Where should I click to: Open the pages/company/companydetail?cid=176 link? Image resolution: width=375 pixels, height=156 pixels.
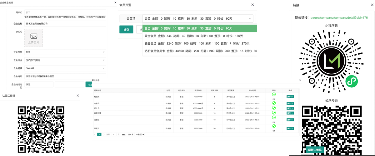339,18
